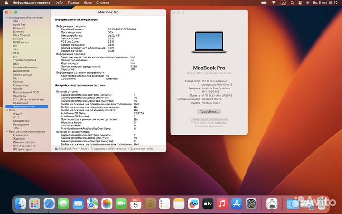Open the Окно menu
Image resolution: width=342 pixels, height=214 pixels.
click(88, 3)
